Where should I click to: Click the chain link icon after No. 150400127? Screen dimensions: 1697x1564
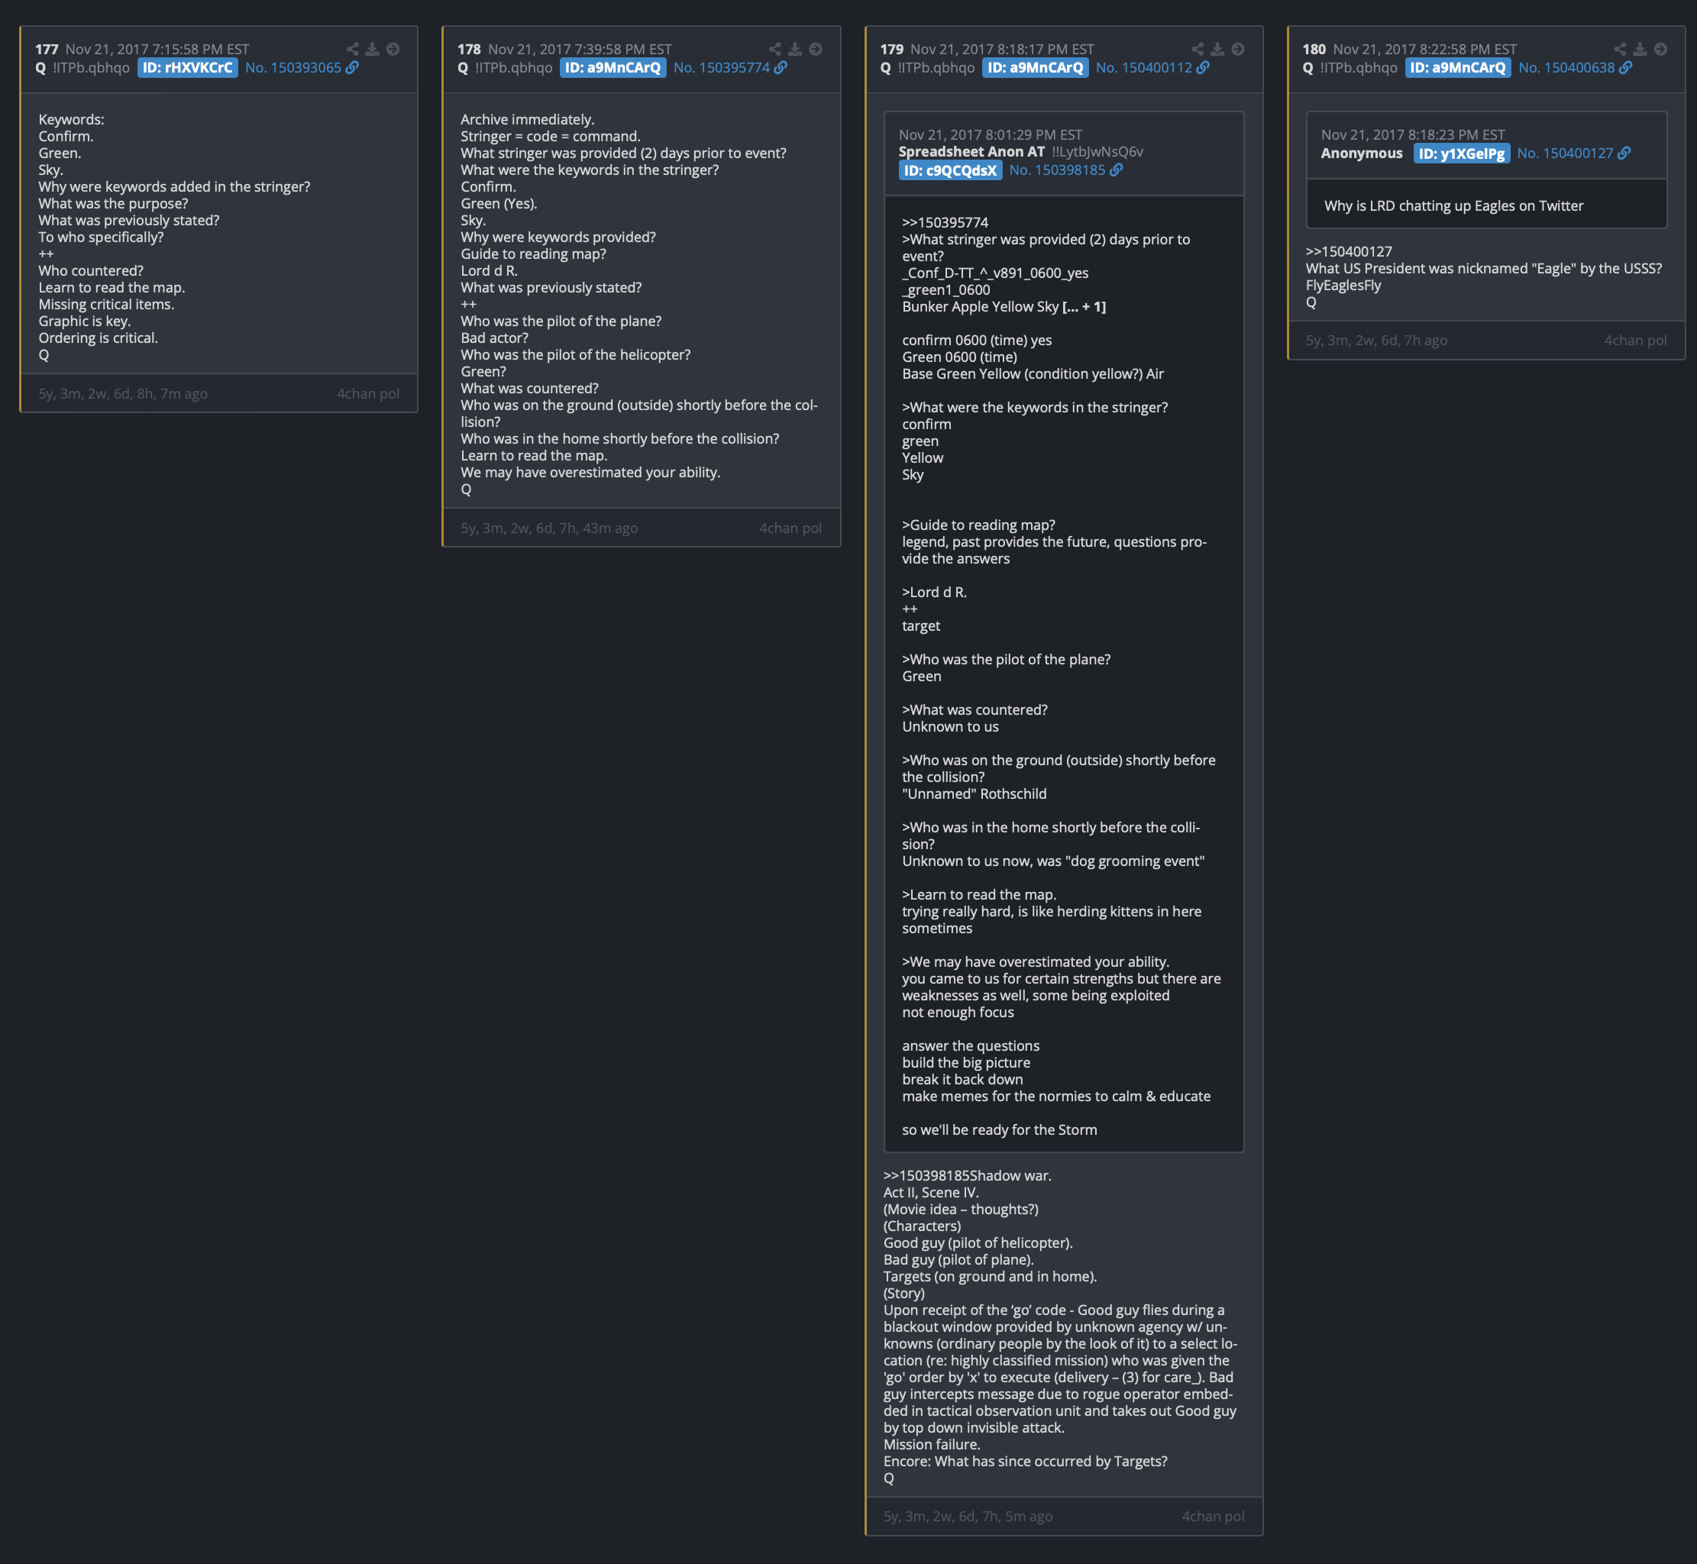tap(1624, 153)
